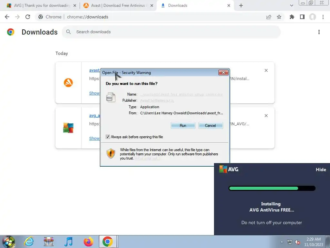330x248 pixels.
Task: Click the Chrome logo beside Downloads
Action: point(11,32)
